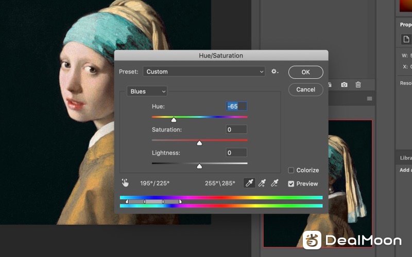Click the Saturation slider handle
This screenshot has width=412, height=257.
click(x=199, y=143)
